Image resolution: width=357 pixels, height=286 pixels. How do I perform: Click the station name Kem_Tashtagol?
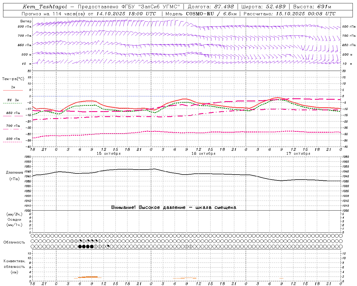pos(45,7)
